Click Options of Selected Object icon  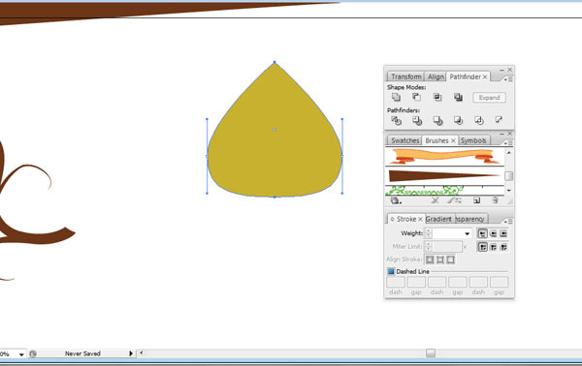(454, 200)
